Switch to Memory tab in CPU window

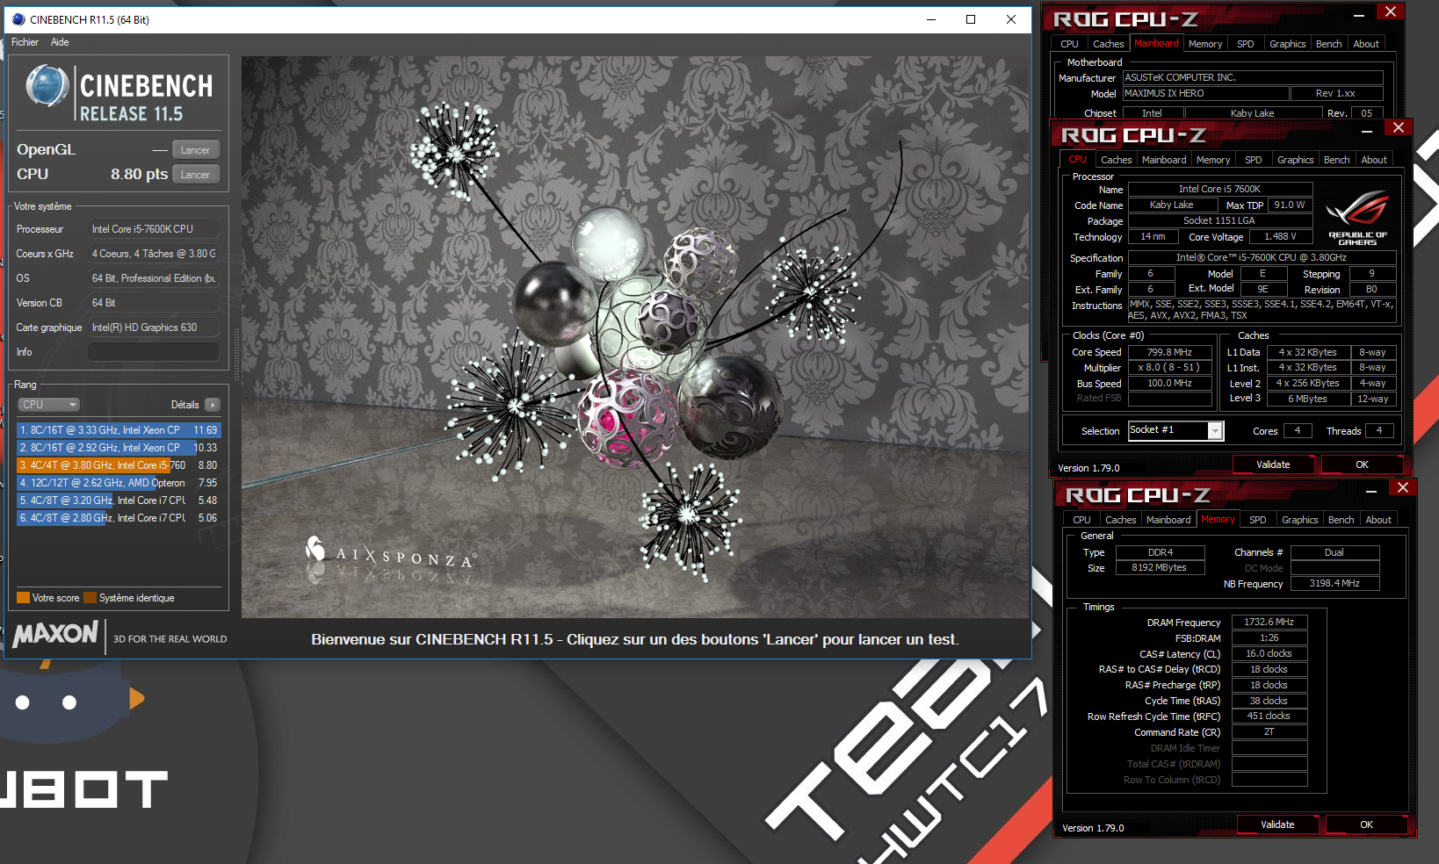[1213, 160]
